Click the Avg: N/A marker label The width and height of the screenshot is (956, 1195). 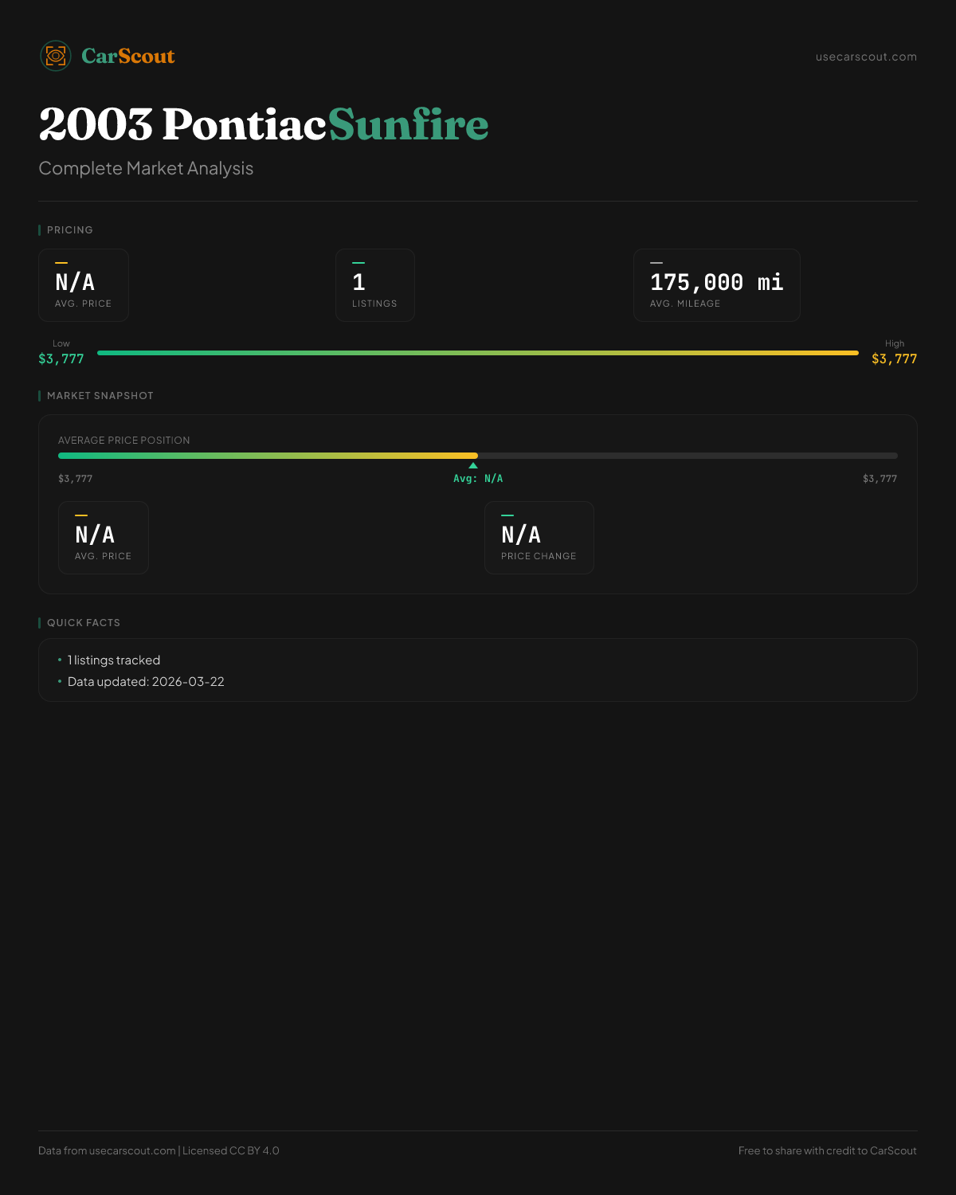point(478,479)
